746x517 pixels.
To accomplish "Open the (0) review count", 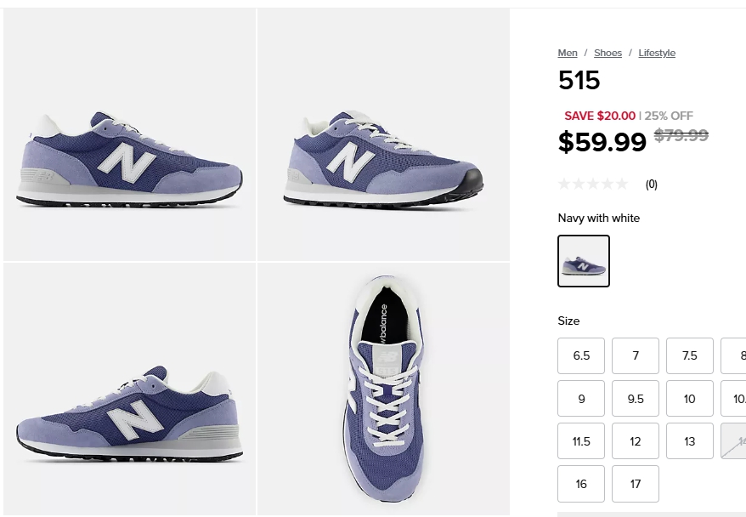I will click(652, 184).
